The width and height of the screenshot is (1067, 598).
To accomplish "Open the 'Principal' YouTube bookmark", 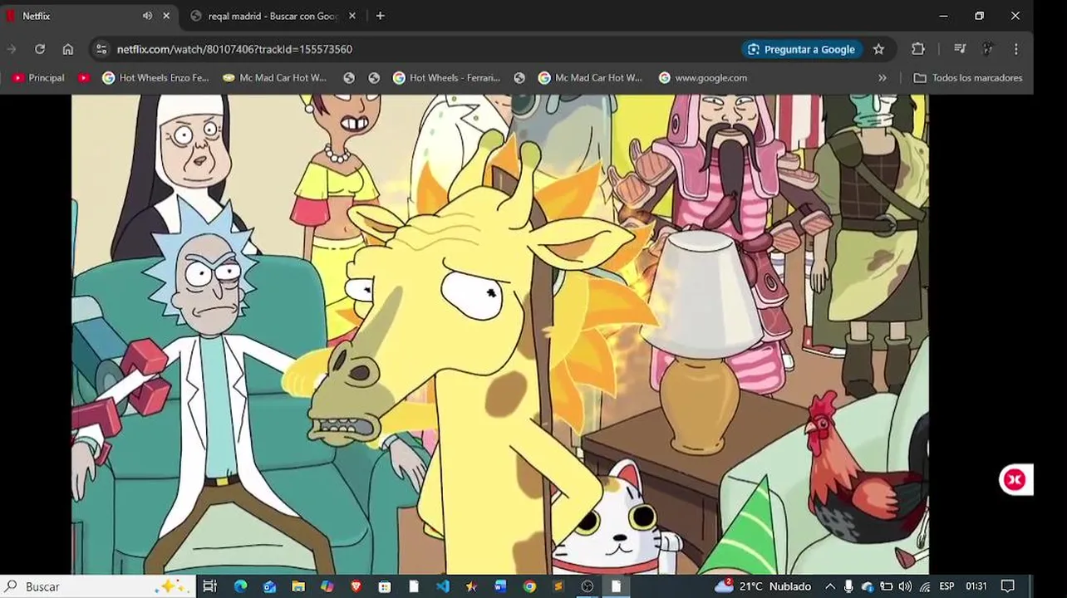I will (x=38, y=77).
